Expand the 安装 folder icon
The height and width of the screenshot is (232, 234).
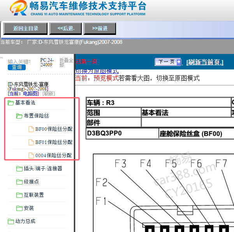(x=19, y=208)
